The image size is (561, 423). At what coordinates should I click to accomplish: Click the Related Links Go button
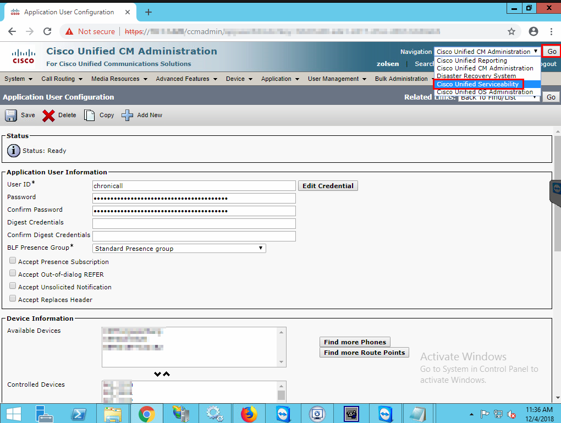pyautogui.click(x=551, y=97)
